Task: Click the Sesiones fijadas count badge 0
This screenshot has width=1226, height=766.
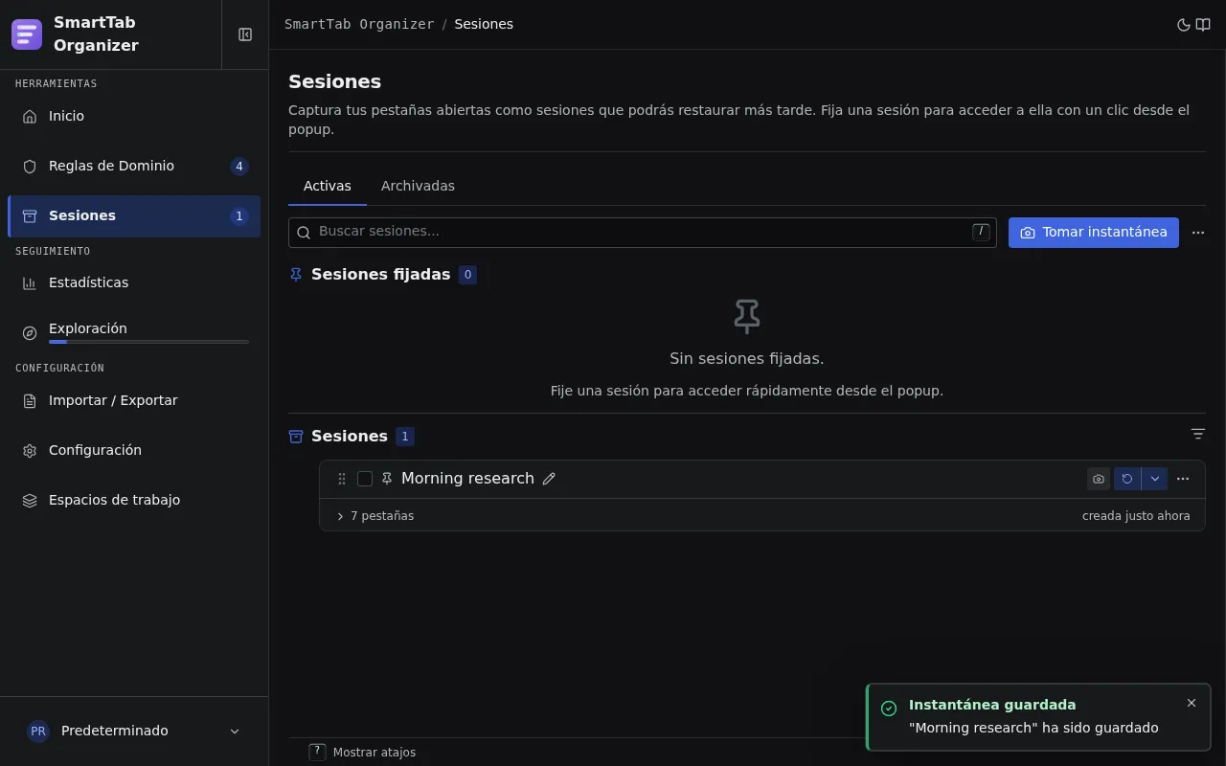Action: tap(467, 275)
